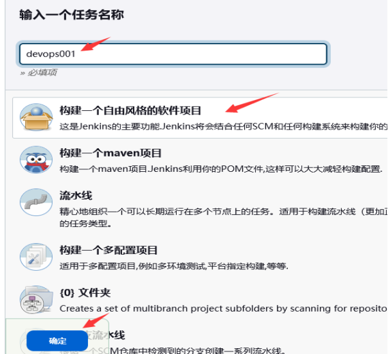Choose 构建一个maven项目 title
This screenshot has height=354, width=388.
(110, 153)
